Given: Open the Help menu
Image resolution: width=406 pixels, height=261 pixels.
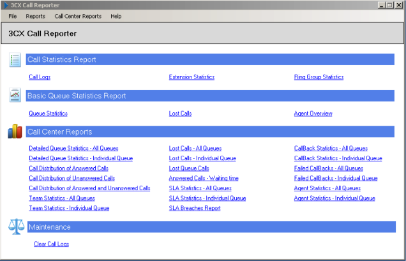Looking at the screenshot, I should [116, 17].
